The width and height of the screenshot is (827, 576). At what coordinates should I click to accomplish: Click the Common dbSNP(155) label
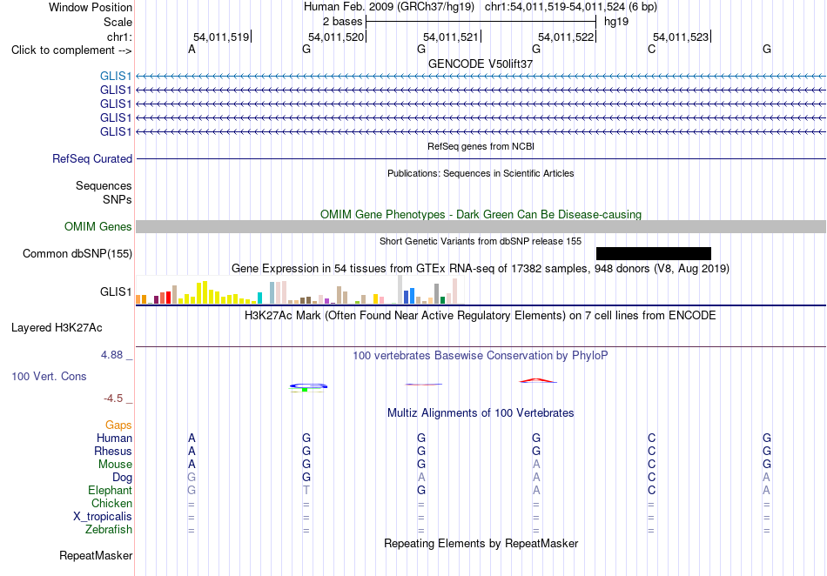pyautogui.click(x=77, y=253)
